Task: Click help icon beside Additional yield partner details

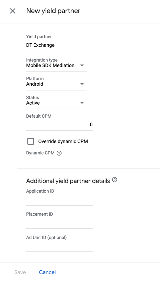Action: pyautogui.click(x=115, y=180)
